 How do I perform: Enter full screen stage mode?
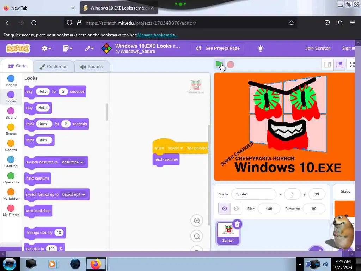coord(352,65)
